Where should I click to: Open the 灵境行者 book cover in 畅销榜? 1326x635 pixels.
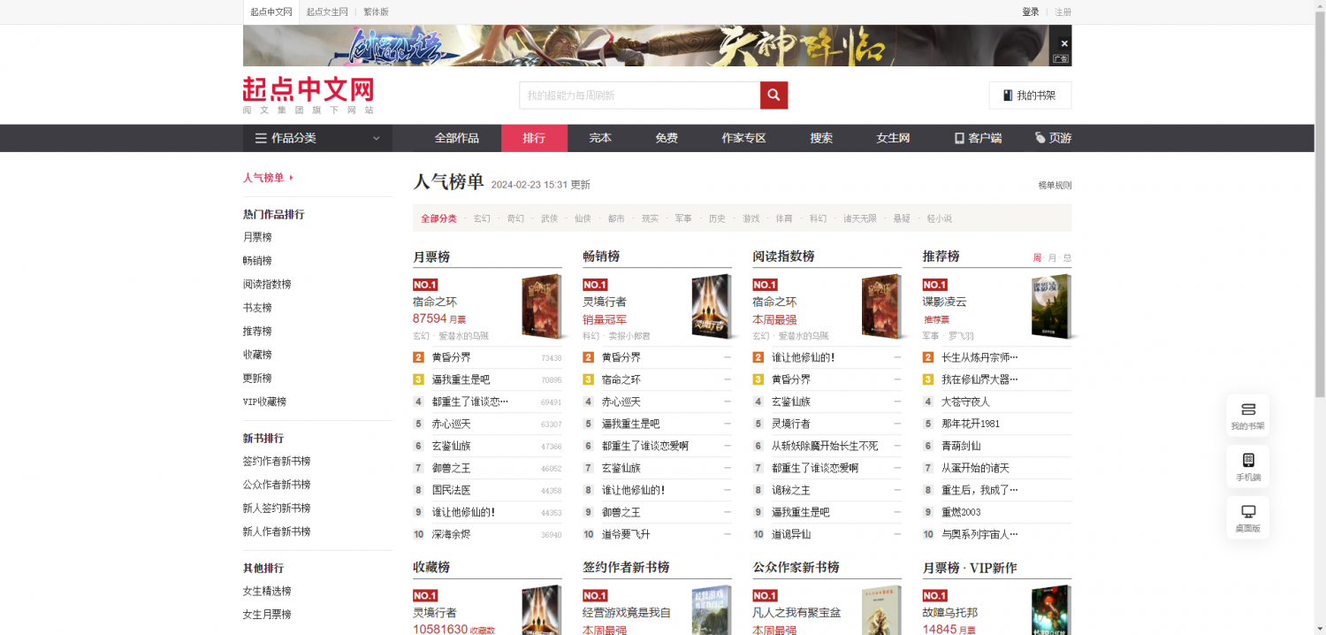point(712,307)
